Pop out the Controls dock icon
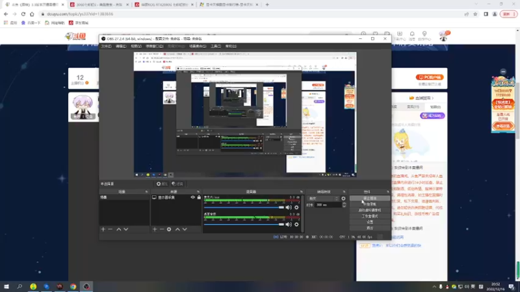The image size is (520, 292). click(387, 191)
